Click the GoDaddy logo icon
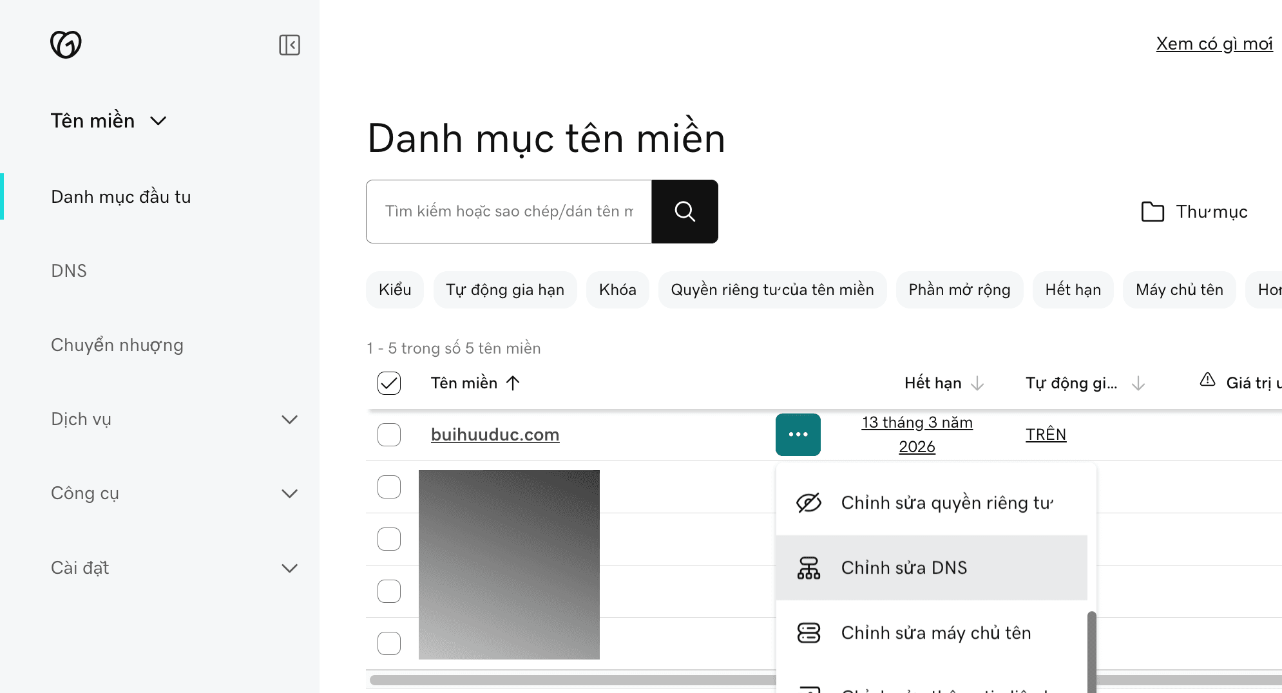Screen dimensions: 1282x693 (x=67, y=44)
